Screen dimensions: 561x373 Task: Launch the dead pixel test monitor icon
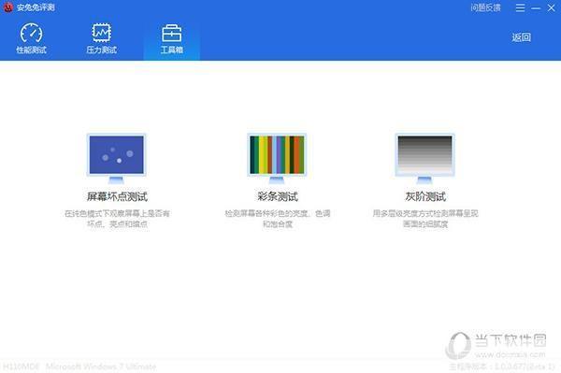pyautogui.click(x=117, y=158)
